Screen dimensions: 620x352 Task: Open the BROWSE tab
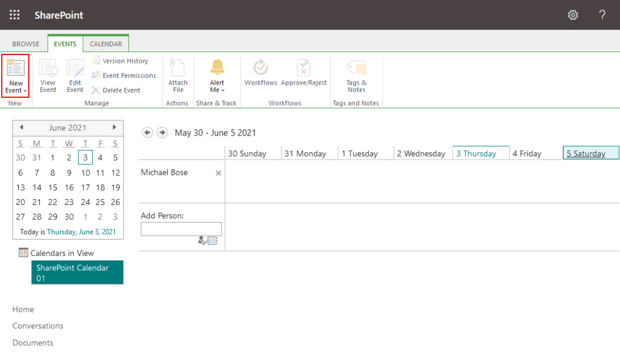pyautogui.click(x=25, y=43)
